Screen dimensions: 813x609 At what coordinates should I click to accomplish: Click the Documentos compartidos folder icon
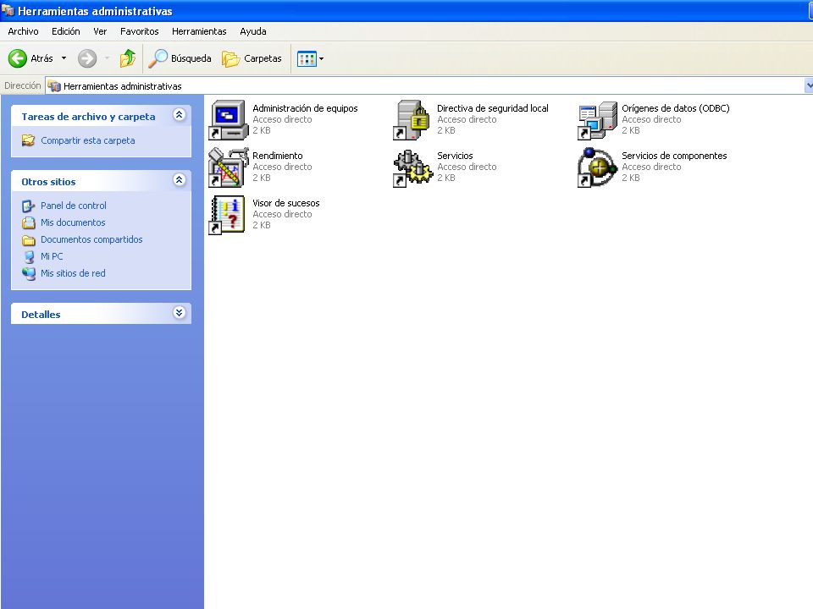click(29, 240)
